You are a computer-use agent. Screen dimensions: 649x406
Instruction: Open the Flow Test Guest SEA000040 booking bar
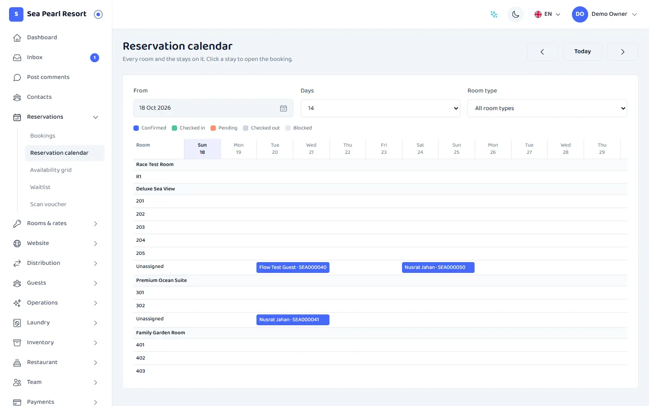[x=293, y=268]
